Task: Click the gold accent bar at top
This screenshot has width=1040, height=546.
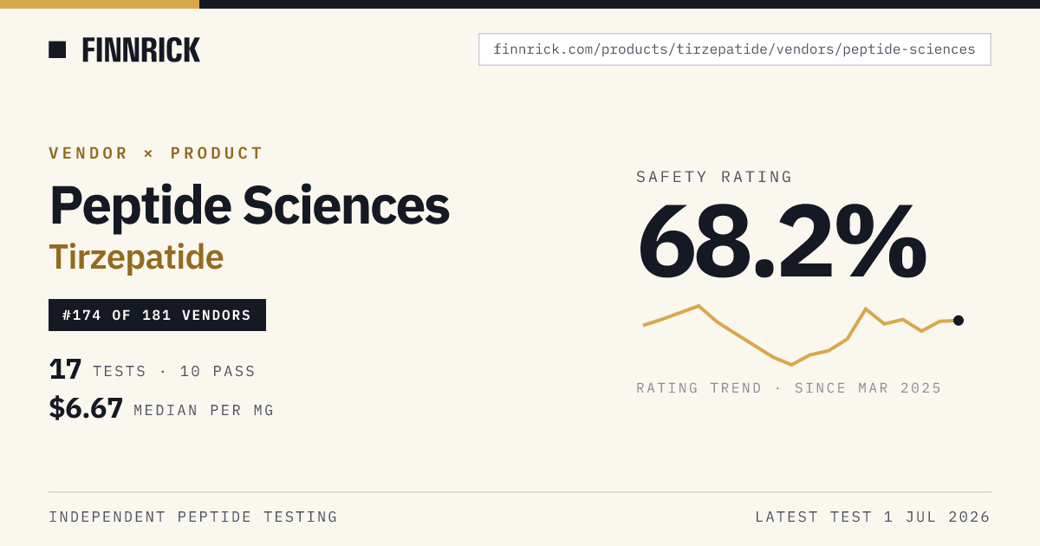Action: coord(100,4)
